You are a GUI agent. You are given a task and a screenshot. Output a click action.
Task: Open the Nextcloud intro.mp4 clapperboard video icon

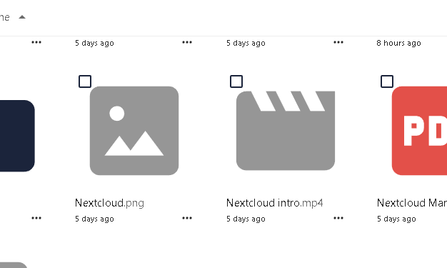(286, 131)
